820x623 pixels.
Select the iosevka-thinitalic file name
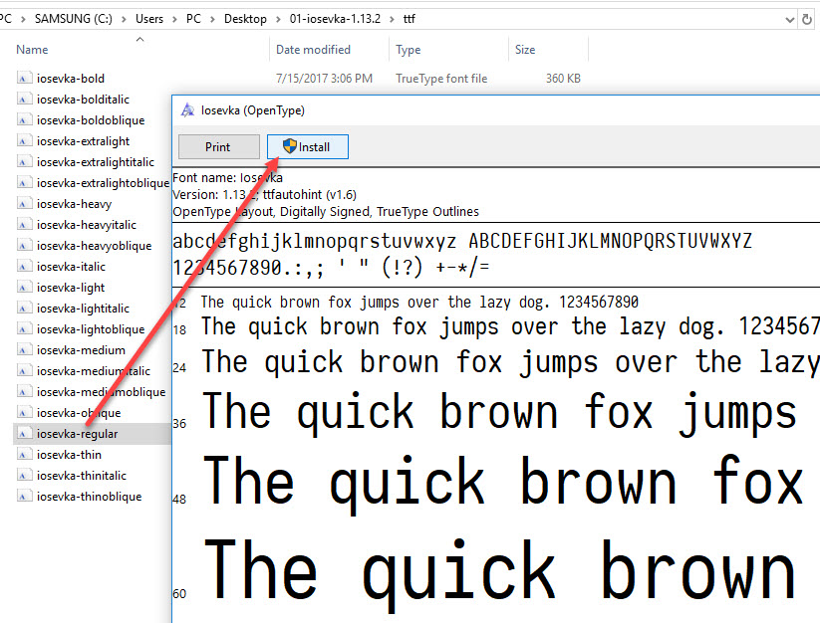82,476
